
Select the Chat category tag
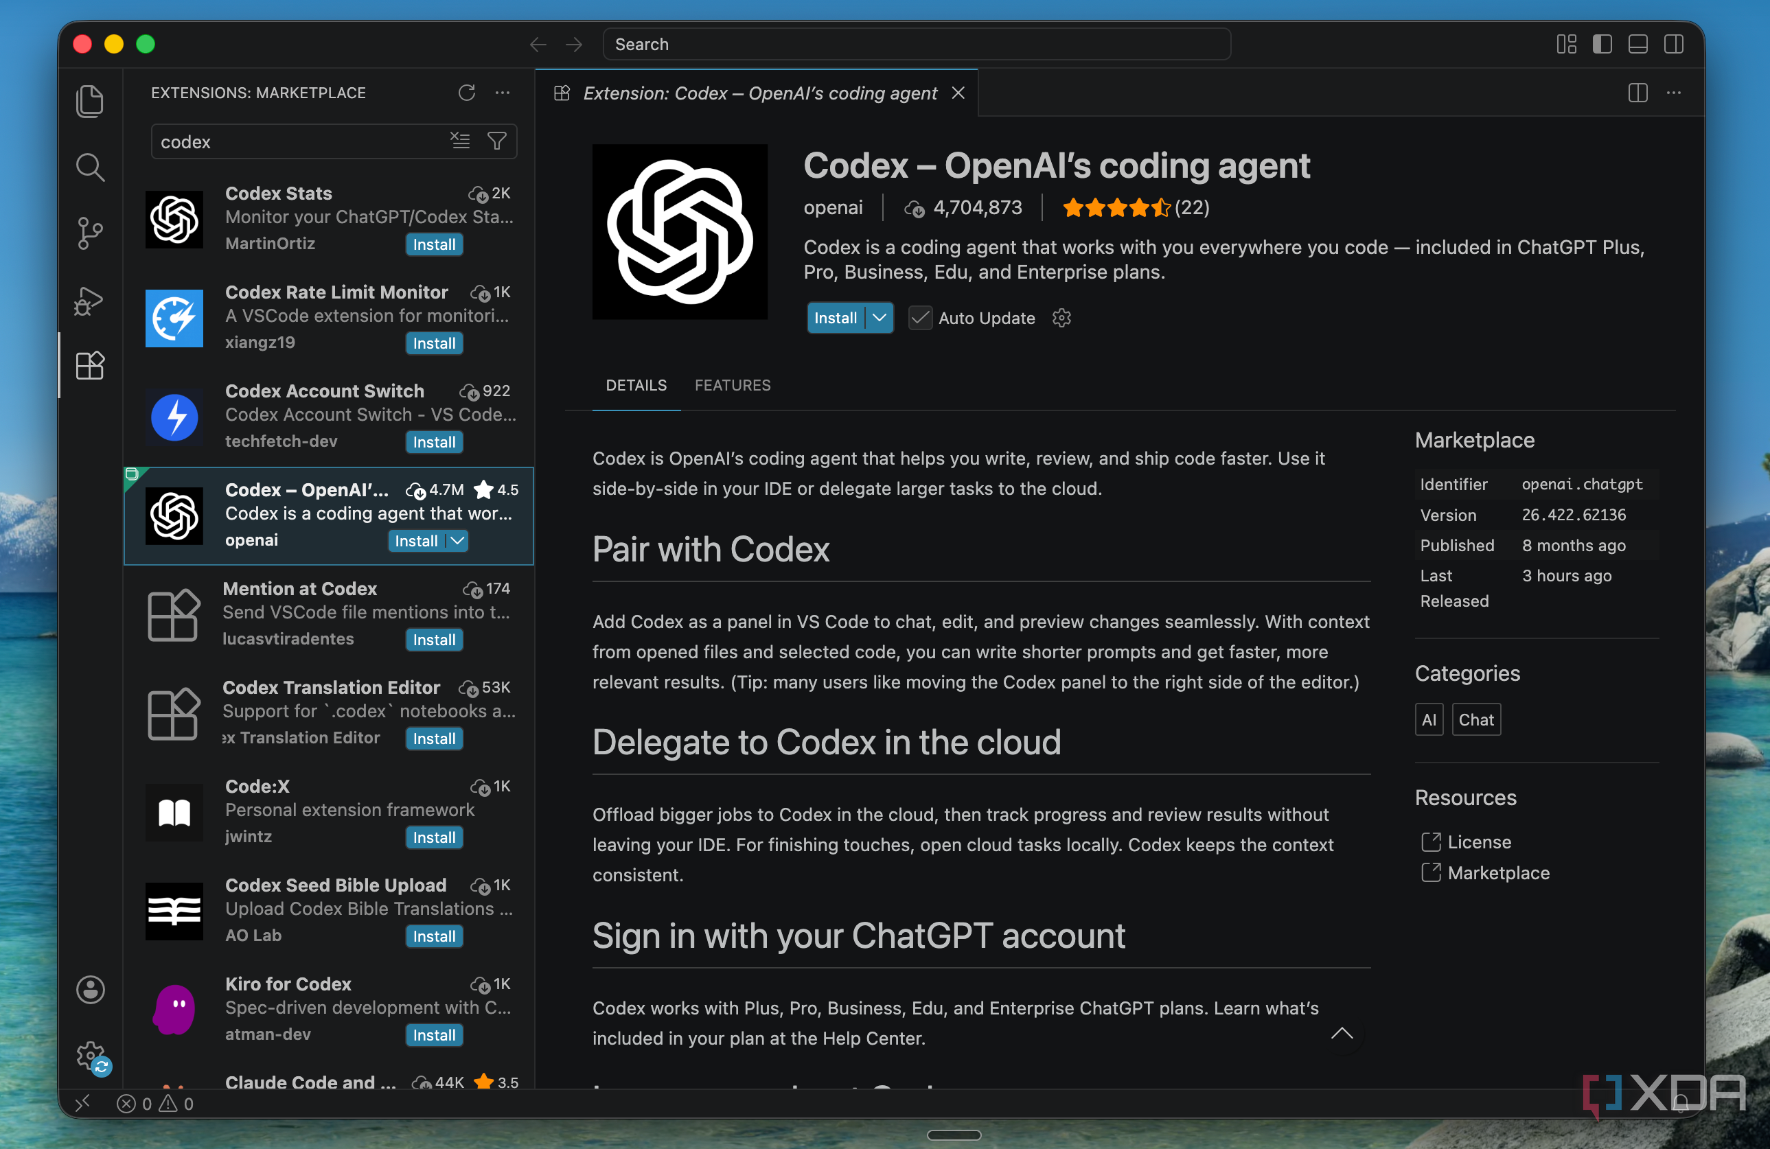(x=1475, y=719)
